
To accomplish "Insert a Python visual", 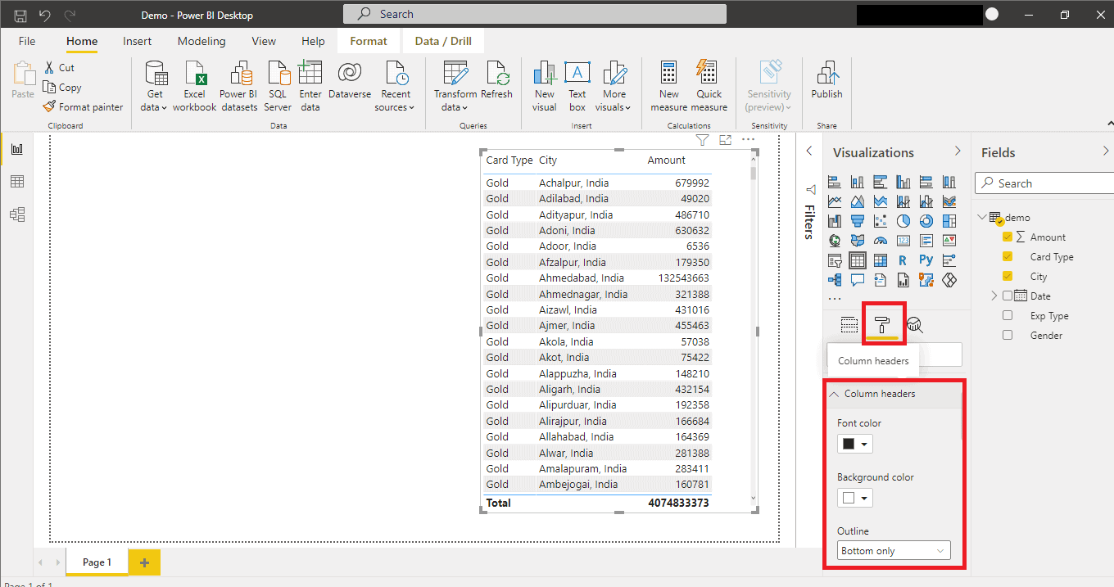I will (x=926, y=260).
